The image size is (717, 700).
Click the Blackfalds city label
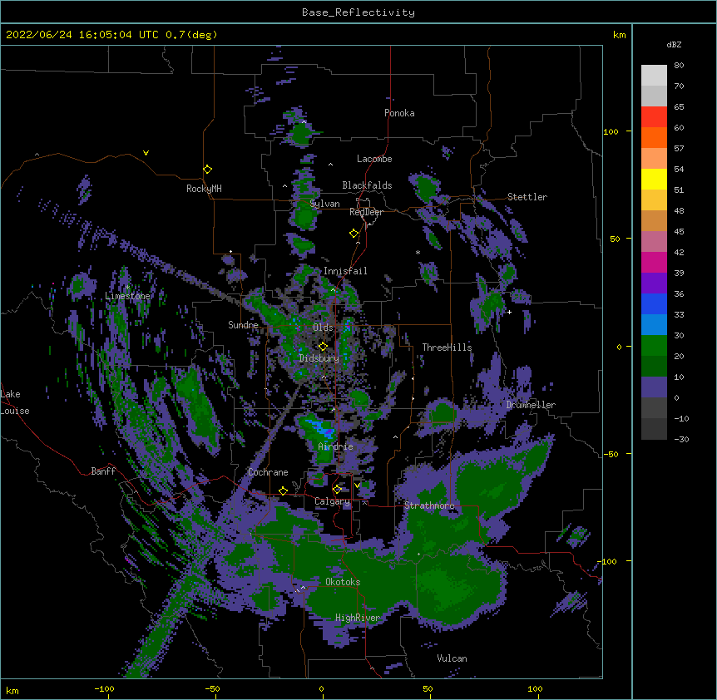(x=367, y=185)
